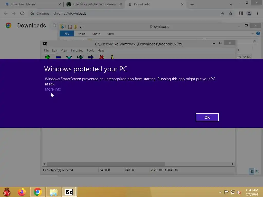Click the File tab in Explorer ribbon

click(67, 34)
